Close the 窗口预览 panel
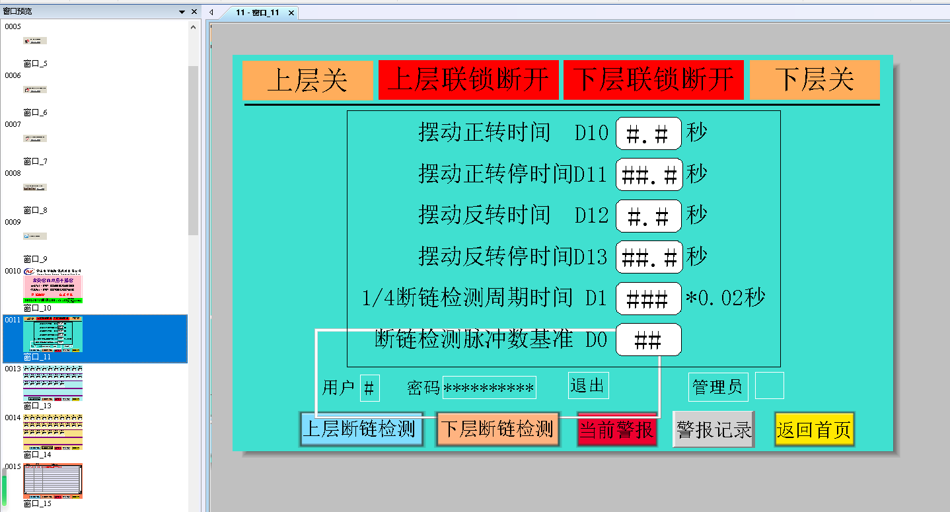Screen dimensions: 950x512 click(194, 12)
